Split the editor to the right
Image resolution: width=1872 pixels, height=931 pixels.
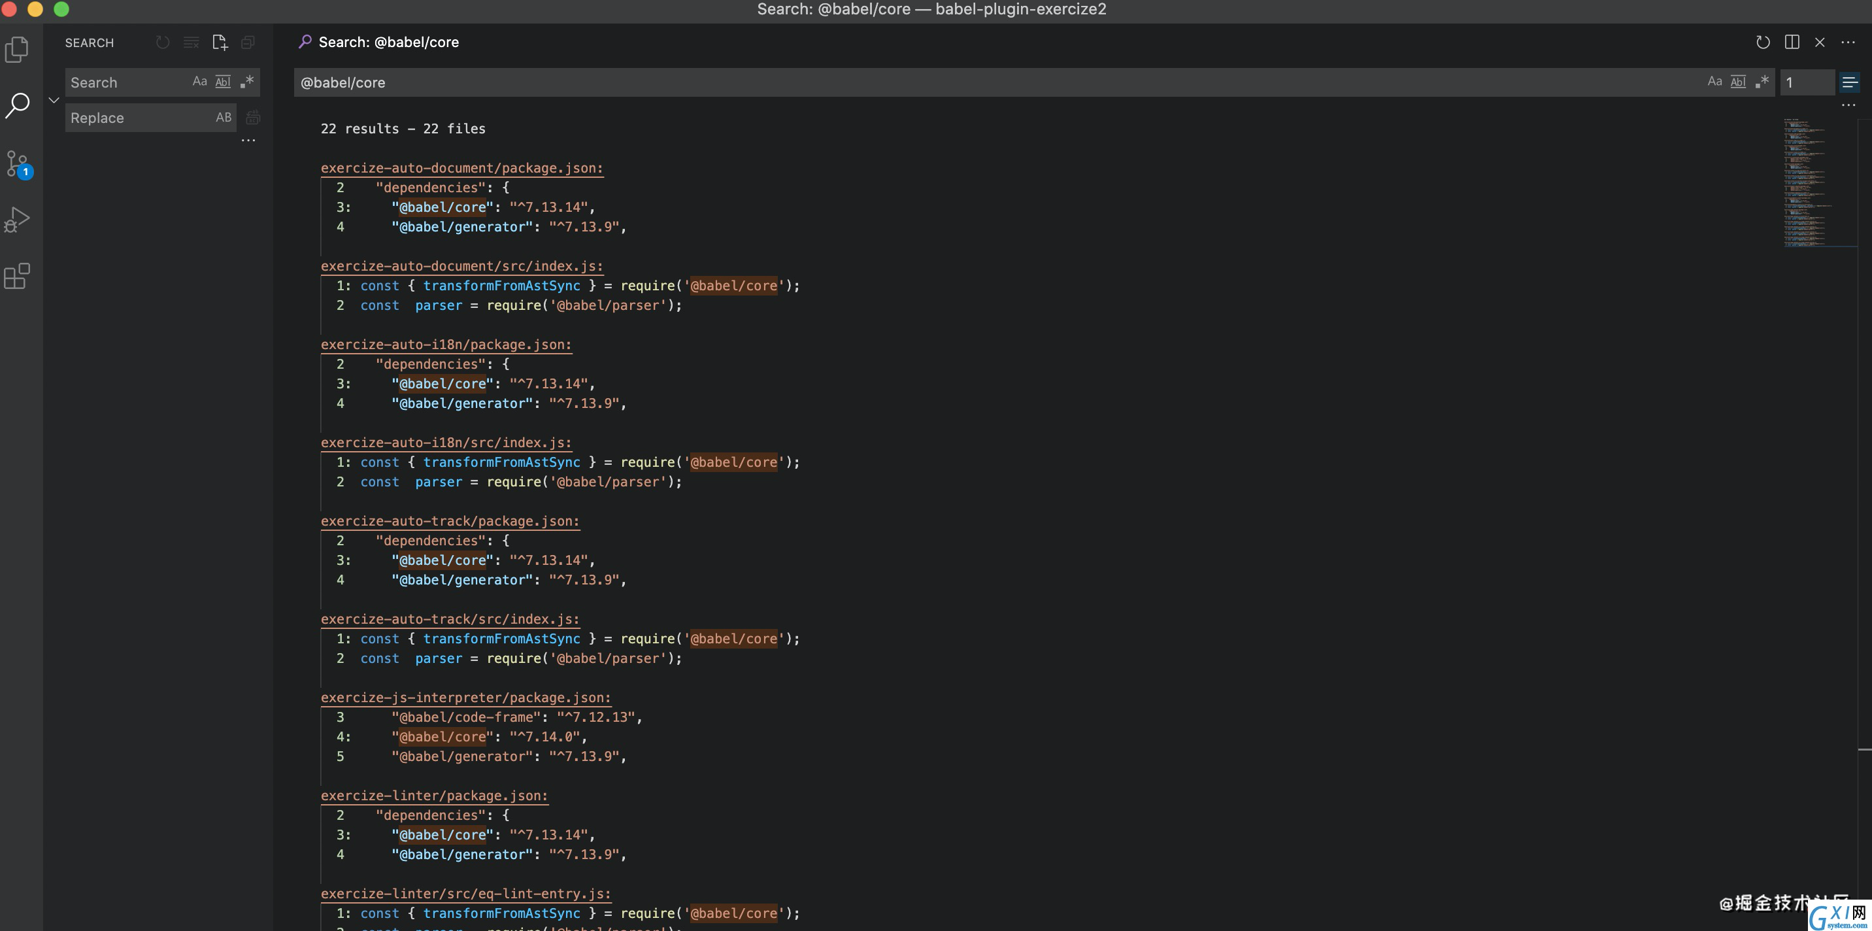point(1792,42)
